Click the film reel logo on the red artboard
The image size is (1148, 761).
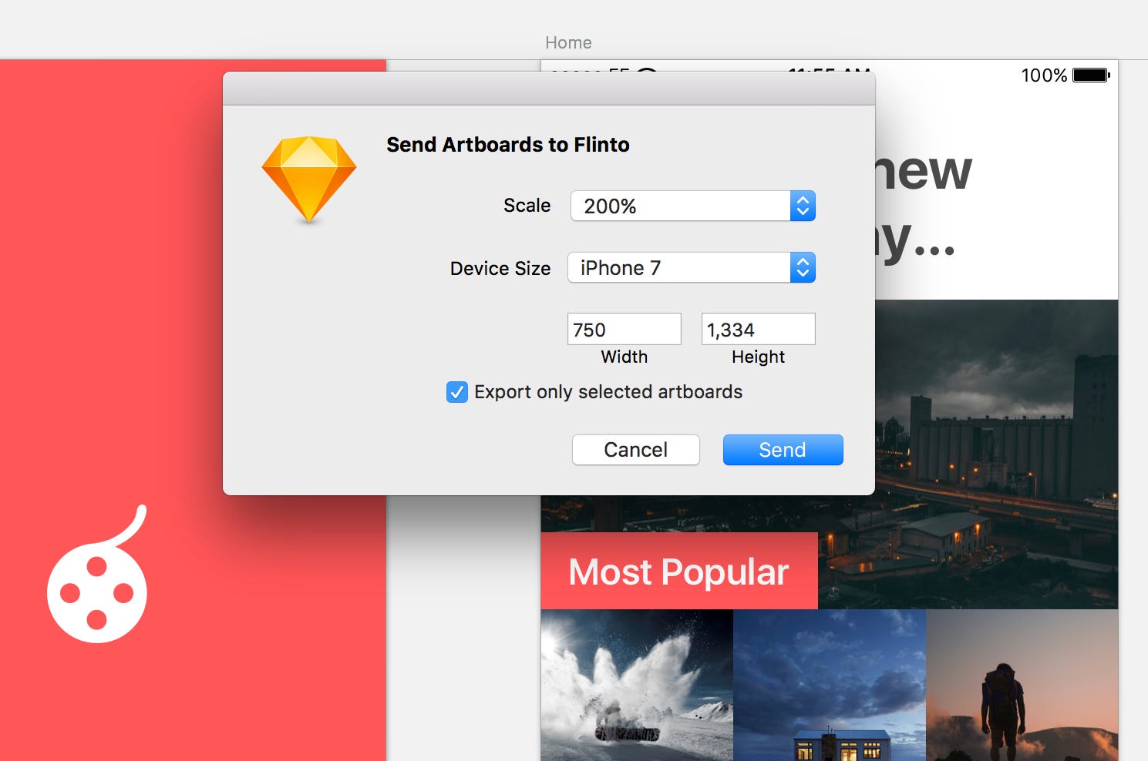pyautogui.click(x=97, y=575)
